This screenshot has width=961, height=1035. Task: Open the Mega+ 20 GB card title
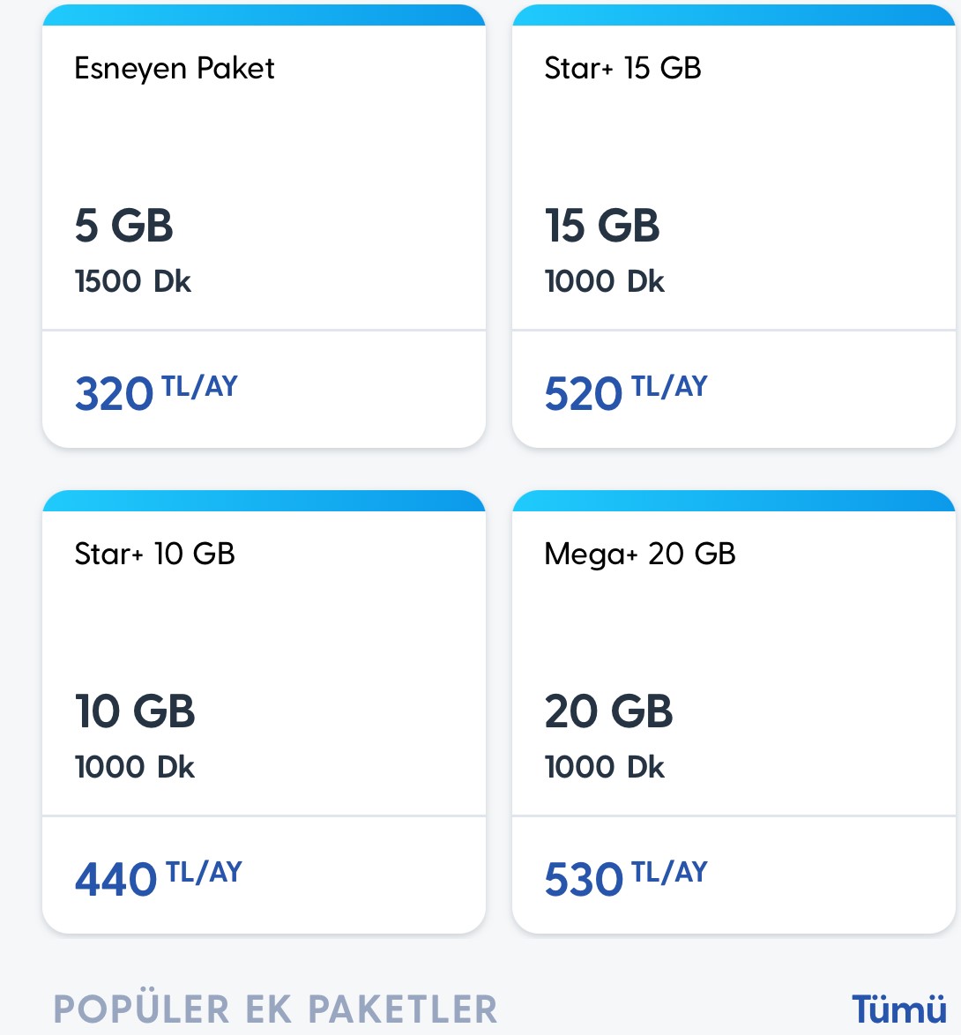click(x=639, y=555)
